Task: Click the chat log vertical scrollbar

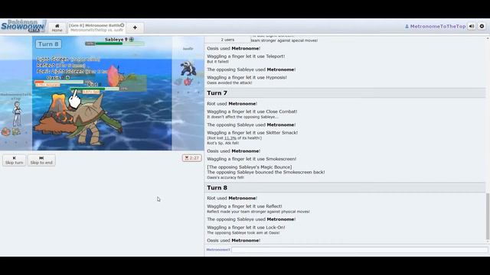Action: pyautogui.click(x=488, y=216)
